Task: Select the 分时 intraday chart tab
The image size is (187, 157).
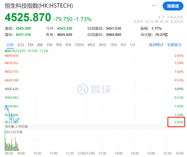Action: point(10,45)
